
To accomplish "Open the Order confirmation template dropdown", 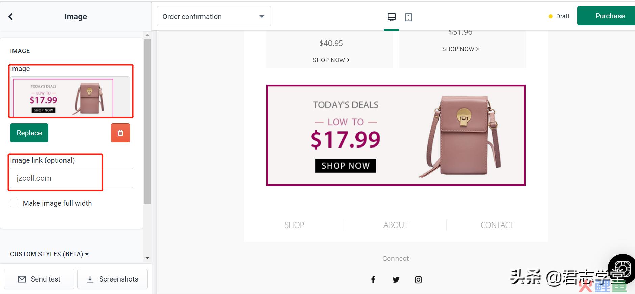I will tap(214, 16).
